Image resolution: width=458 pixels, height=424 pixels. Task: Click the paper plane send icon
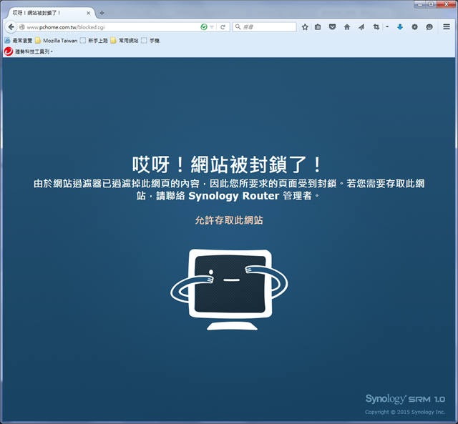pyautogui.click(x=361, y=27)
